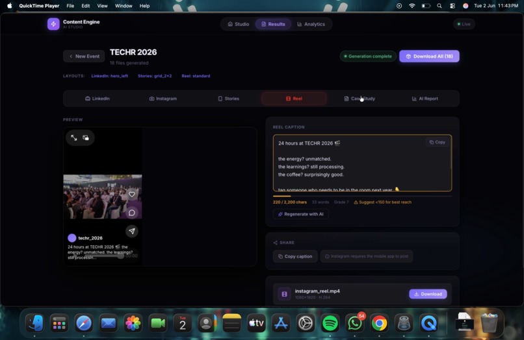
Task: Download instagram_reel.mp4 file
Action: coord(428,294)
